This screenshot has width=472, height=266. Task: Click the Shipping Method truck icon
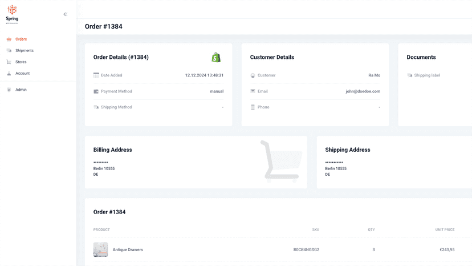(96, 107)
